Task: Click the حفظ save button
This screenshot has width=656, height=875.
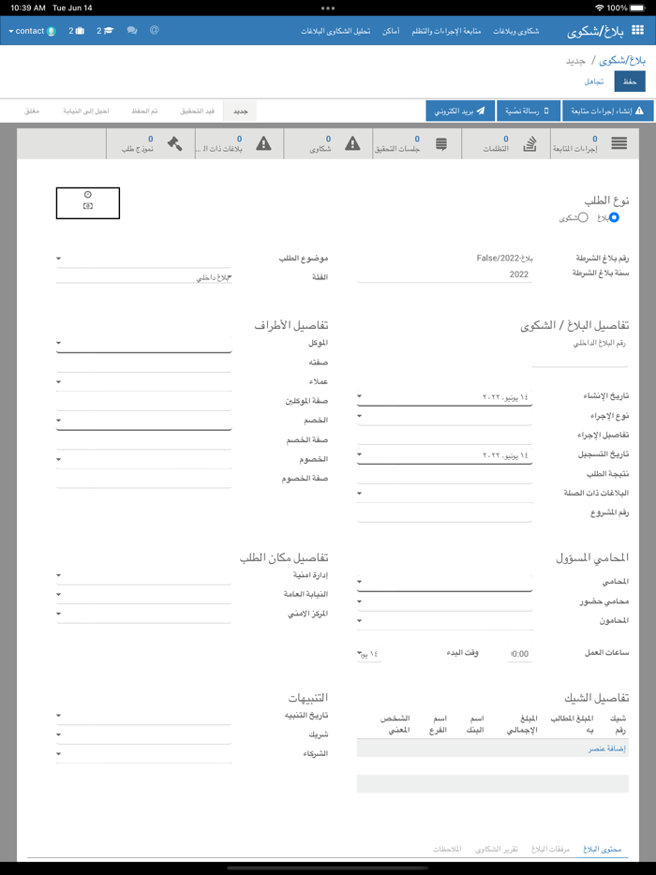Action: 630,82
